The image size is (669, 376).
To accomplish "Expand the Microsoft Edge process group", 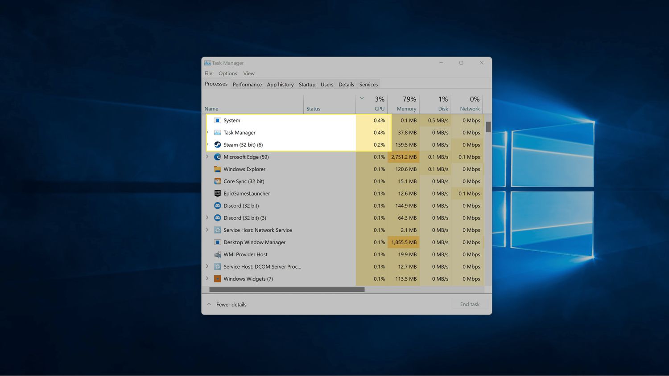I will [x=207, y=157].
